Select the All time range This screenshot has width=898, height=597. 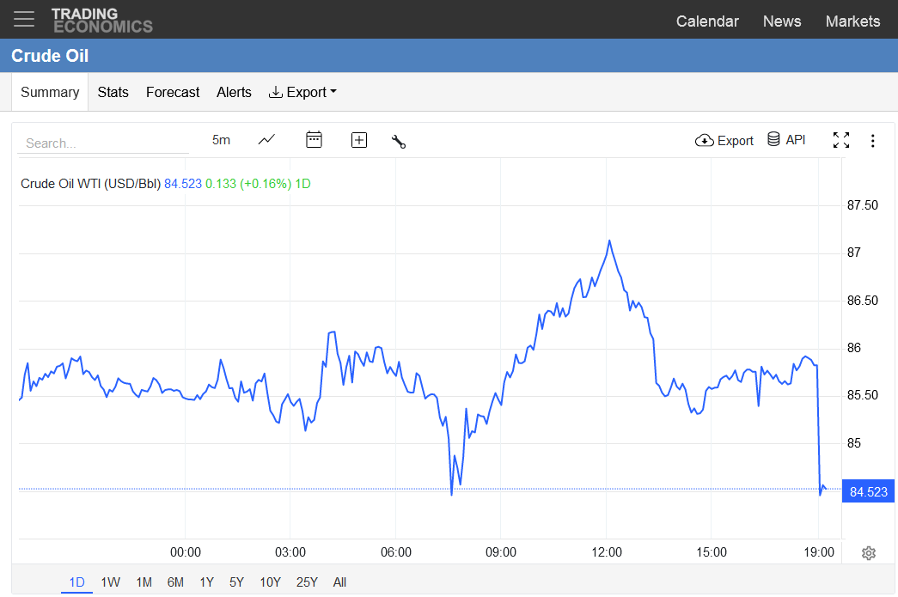click(339, 582)
